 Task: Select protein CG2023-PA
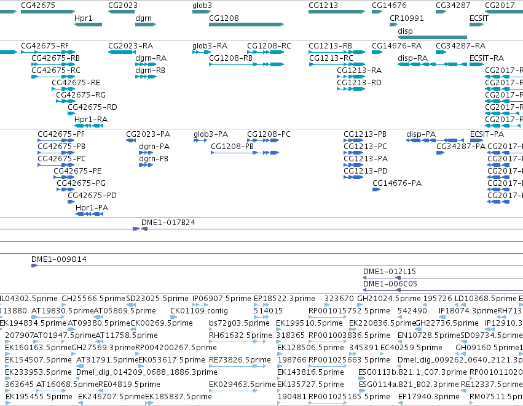(x=131, y=140)
